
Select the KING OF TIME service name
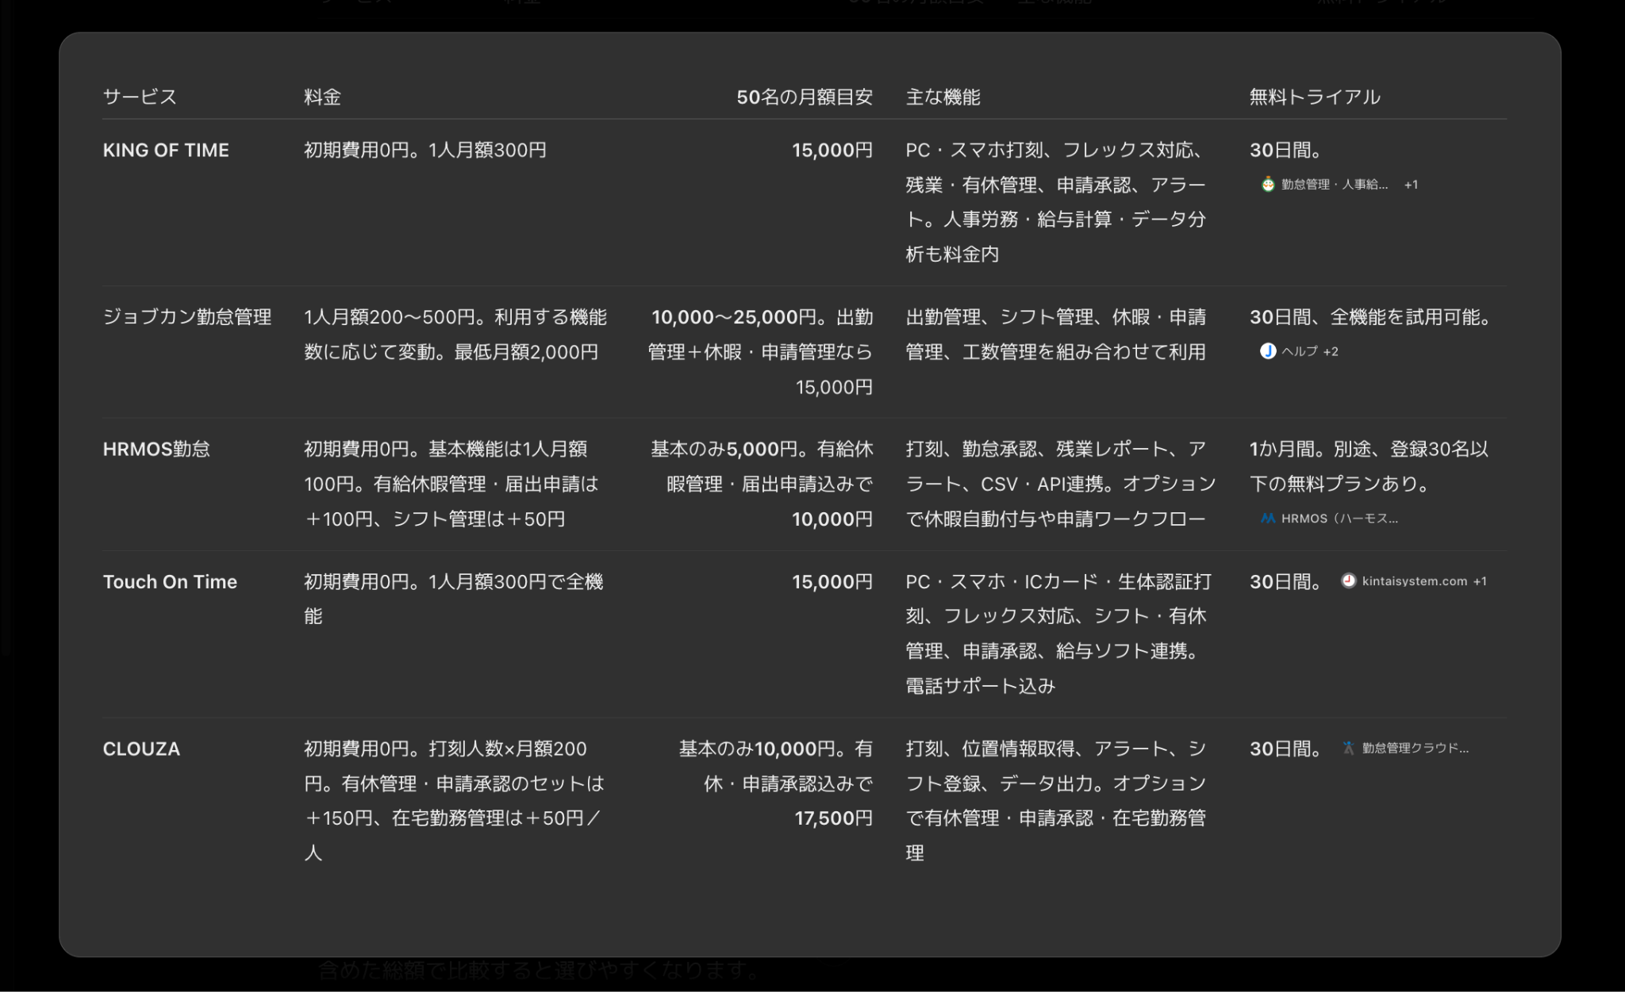[166, 150]
